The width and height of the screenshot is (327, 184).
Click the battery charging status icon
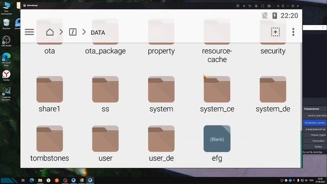pos(275,15)
